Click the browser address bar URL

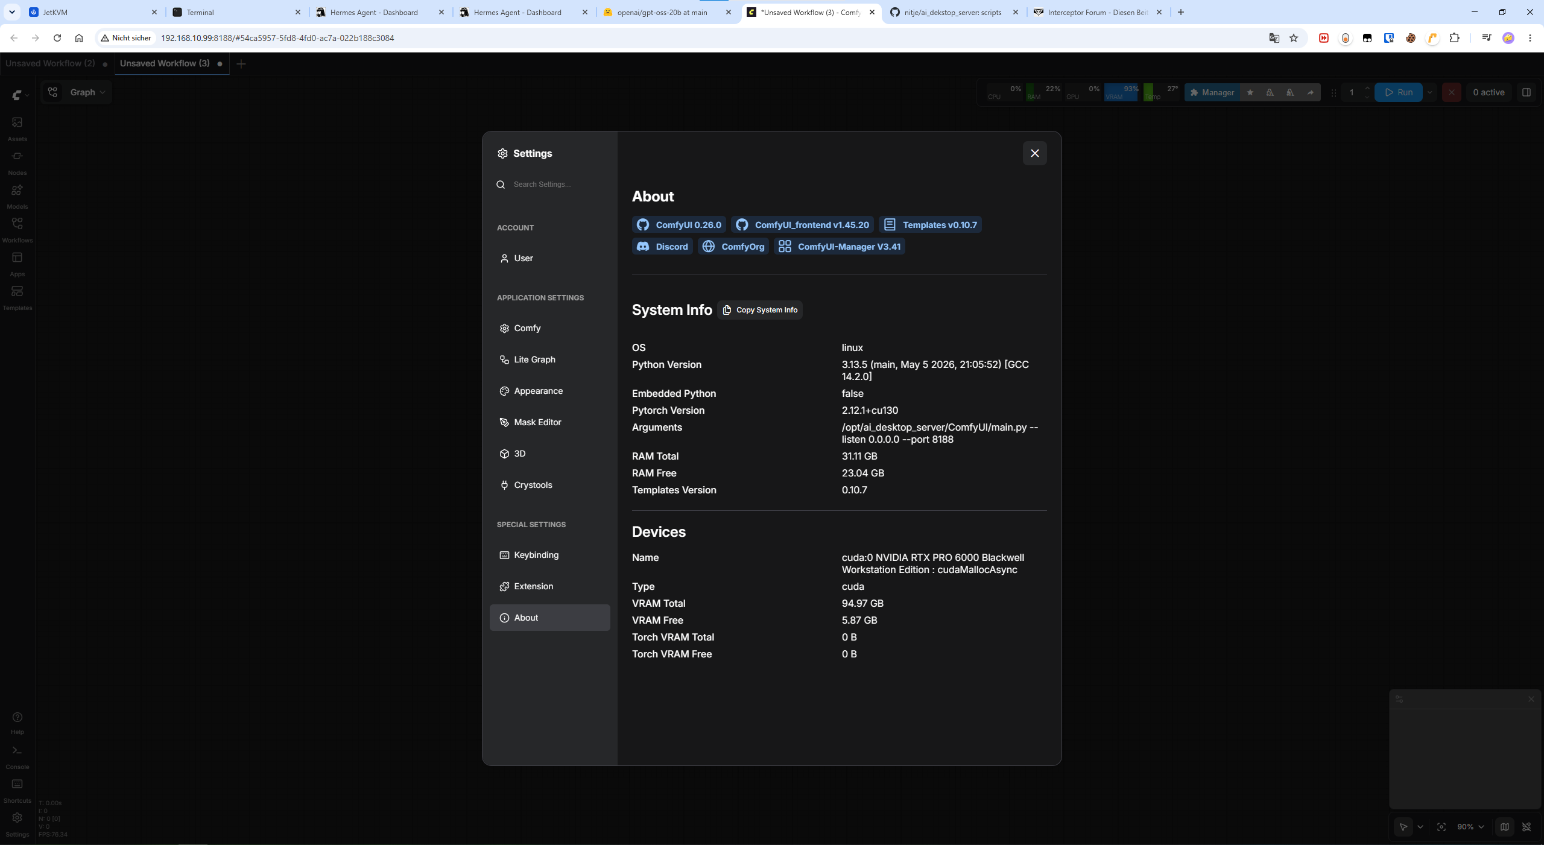coord(277,38)
